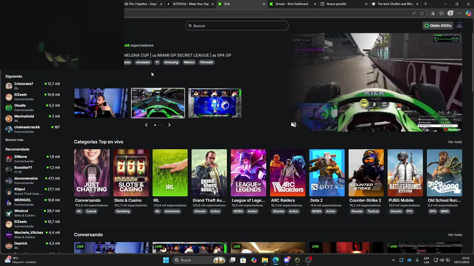Open the Slots & Casino category card
474x266 pixels.
[131, 173]
